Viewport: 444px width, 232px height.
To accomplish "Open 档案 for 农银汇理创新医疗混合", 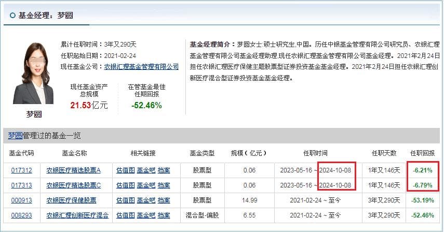I will (164, 215).
